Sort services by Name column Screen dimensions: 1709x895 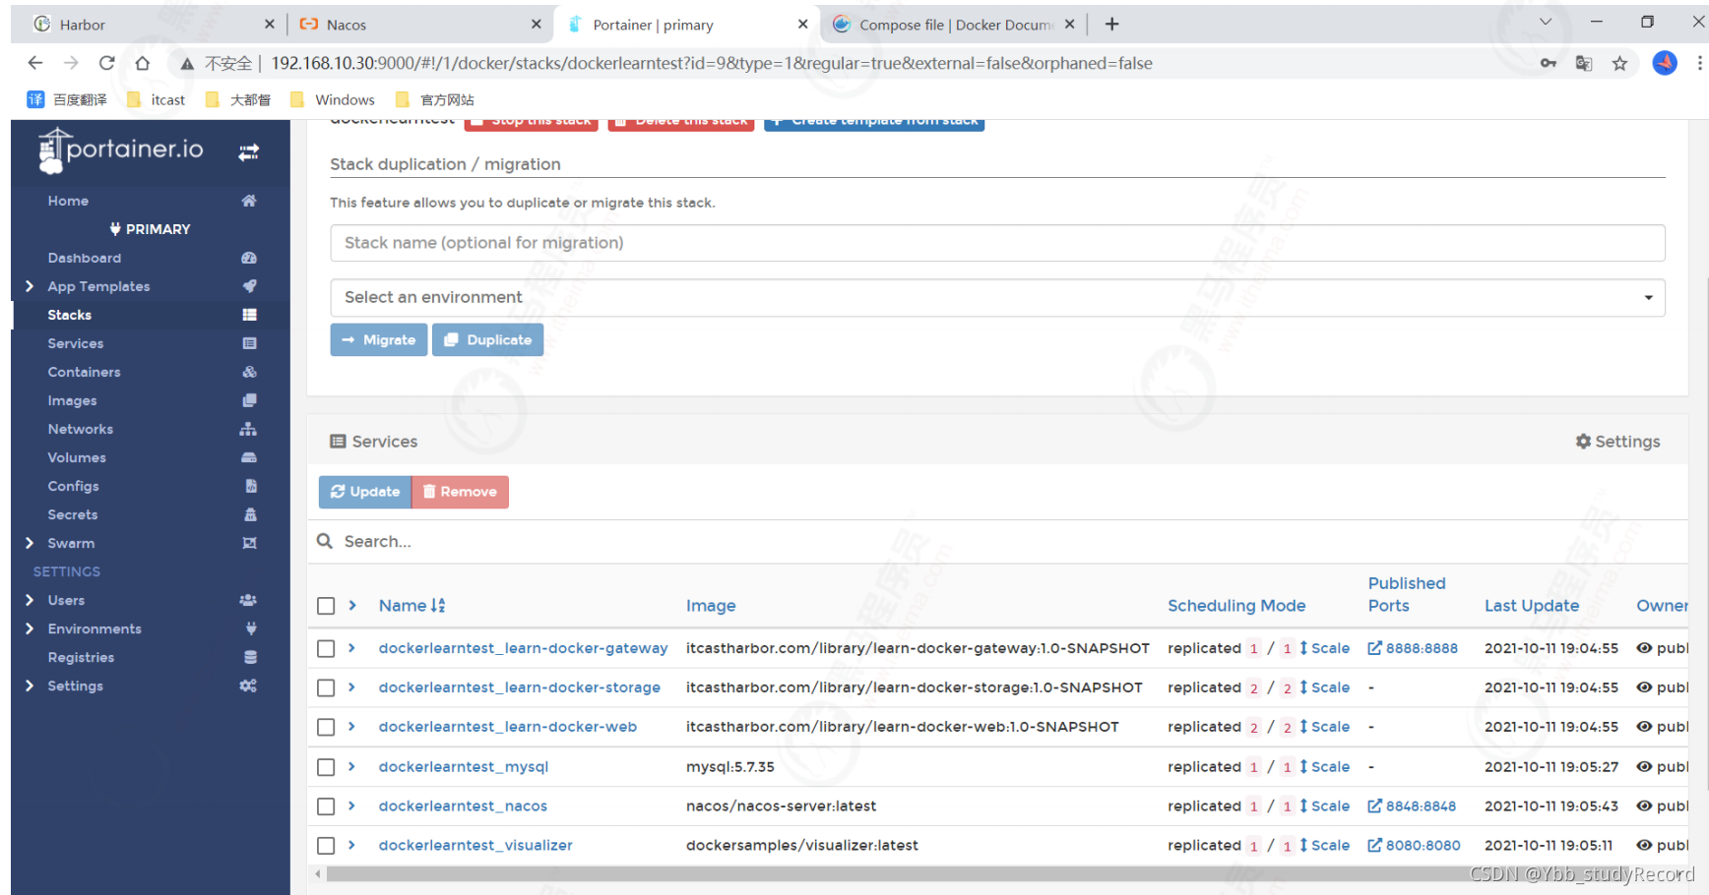point(411,606)
